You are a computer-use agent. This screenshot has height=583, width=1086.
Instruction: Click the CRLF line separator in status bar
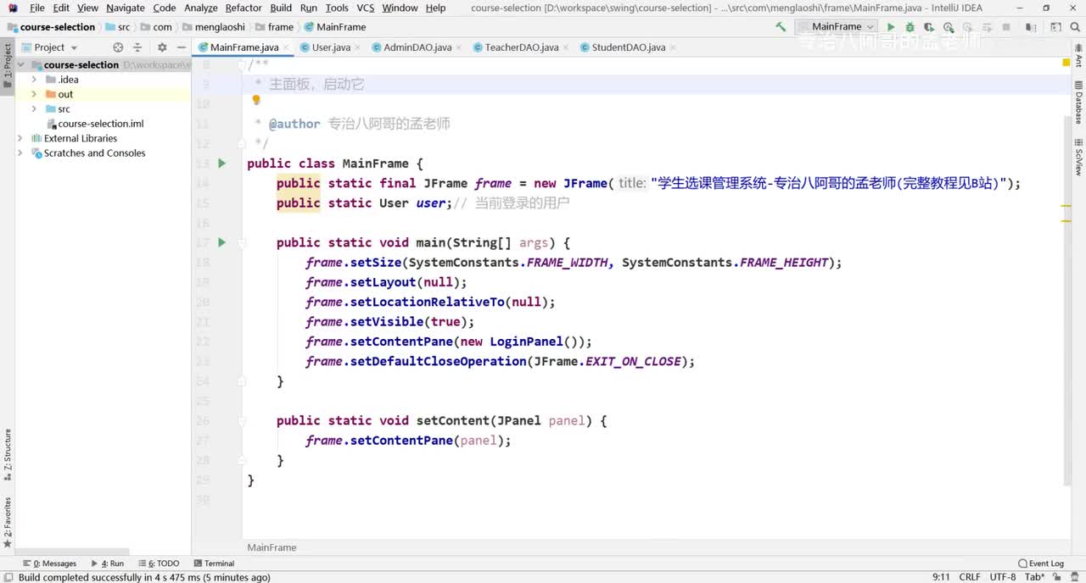(x=970, y=577)
